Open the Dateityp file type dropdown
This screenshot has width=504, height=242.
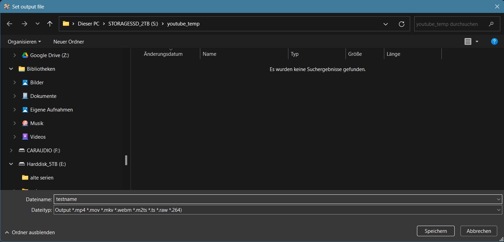[x=499, y=210]
